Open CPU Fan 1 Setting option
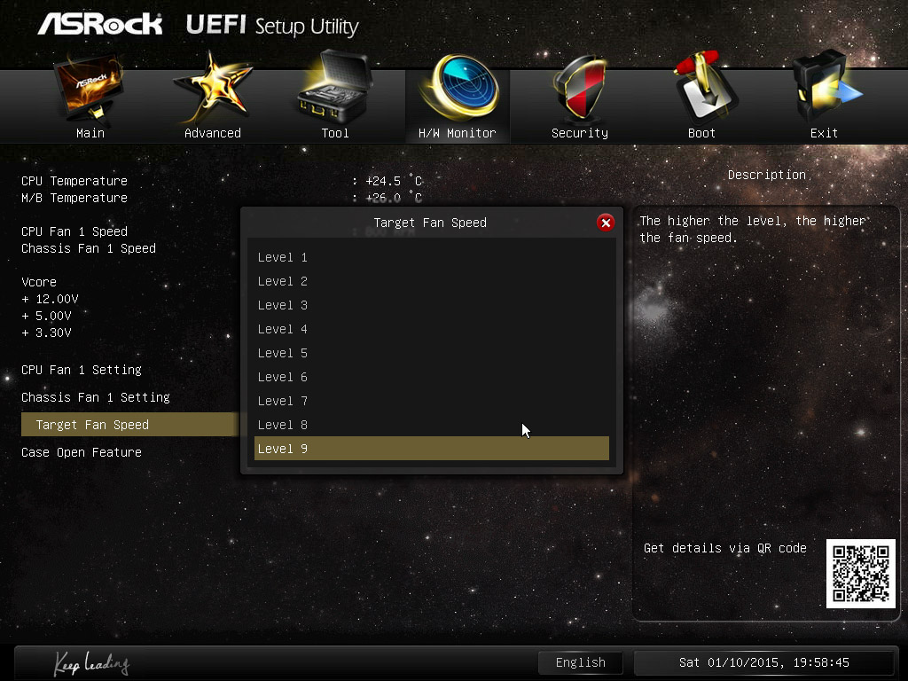 pos(82,370)
